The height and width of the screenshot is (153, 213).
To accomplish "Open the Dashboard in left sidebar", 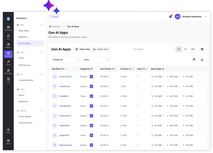I will [x=8, y=28].
